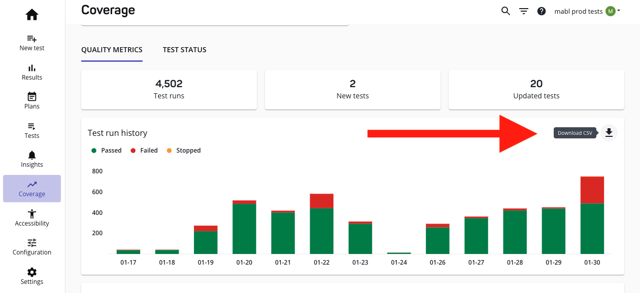Click the 01-30 bar in chart

coord(592,218)
